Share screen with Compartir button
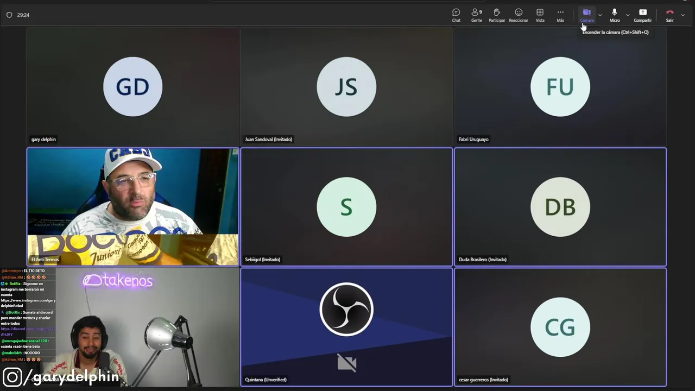Viewport: 695px width, 391px height. point(643,15)
